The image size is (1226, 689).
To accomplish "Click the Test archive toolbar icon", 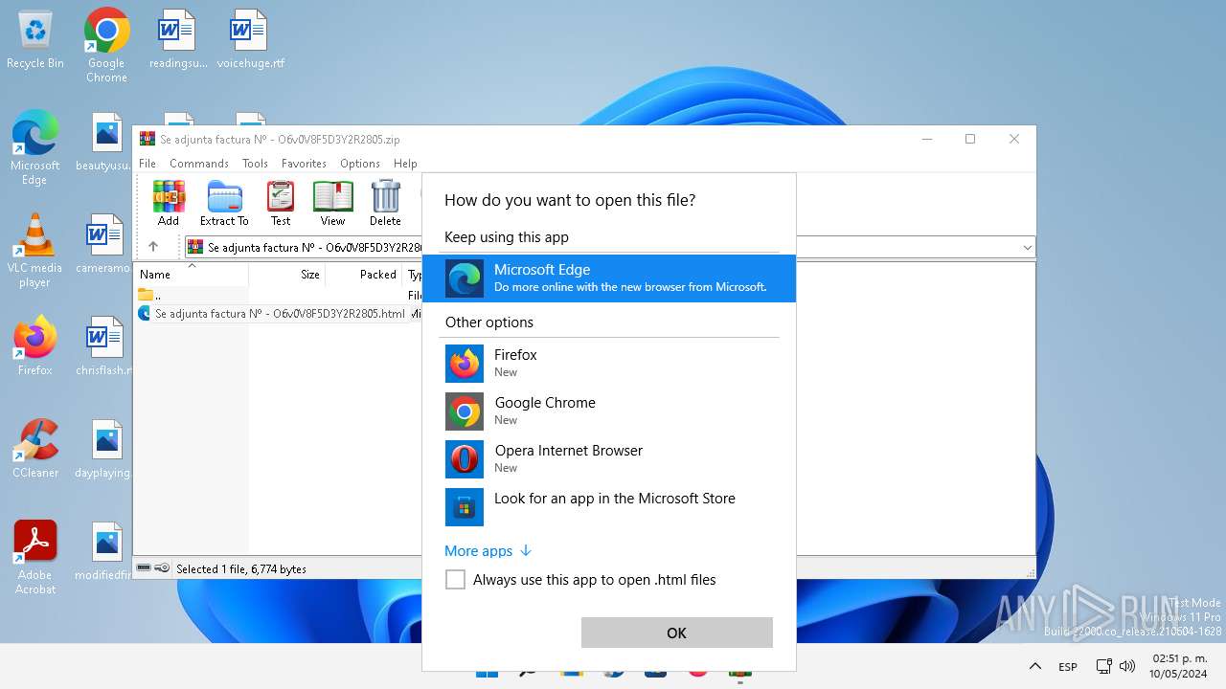I will pos(280,203).
